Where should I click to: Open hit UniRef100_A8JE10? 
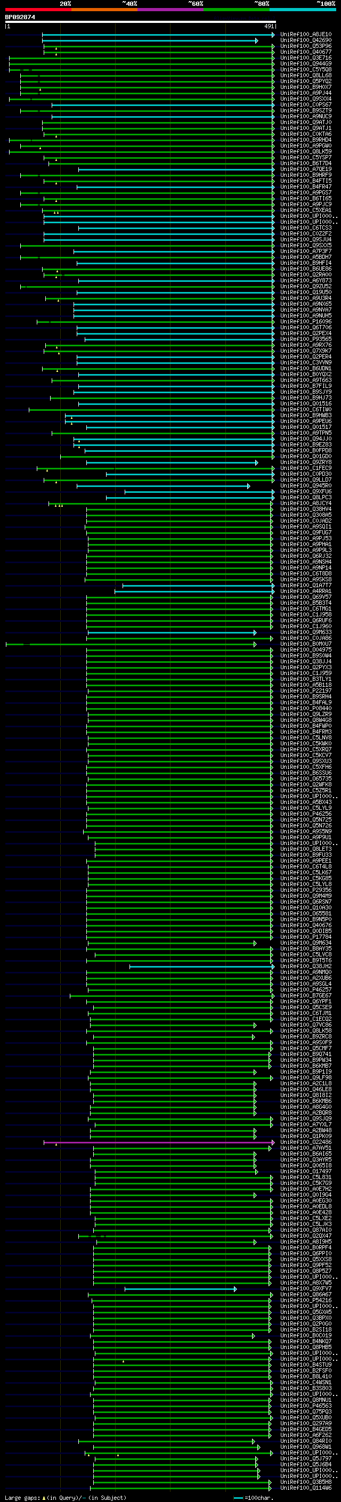tap(306, 35)
